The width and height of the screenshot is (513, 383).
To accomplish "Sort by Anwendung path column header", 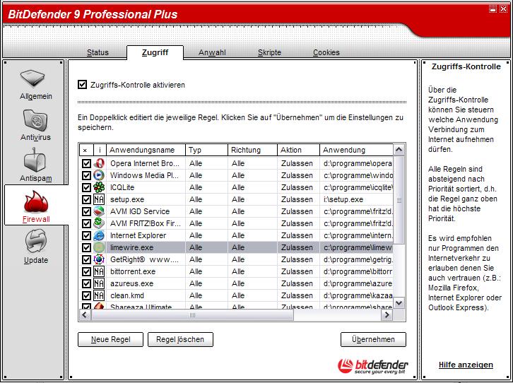I will pos(356,150).
